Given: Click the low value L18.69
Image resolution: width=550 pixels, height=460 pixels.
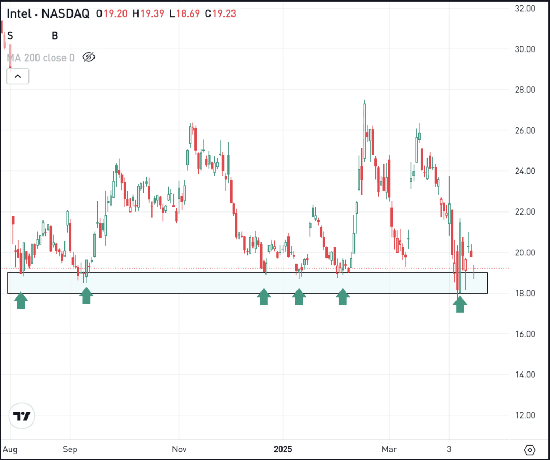Looking at the screenshot, I should pos(184,13).
